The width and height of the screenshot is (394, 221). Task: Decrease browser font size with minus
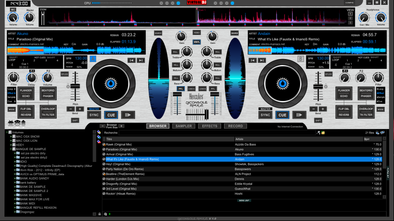tap(102, 126)
